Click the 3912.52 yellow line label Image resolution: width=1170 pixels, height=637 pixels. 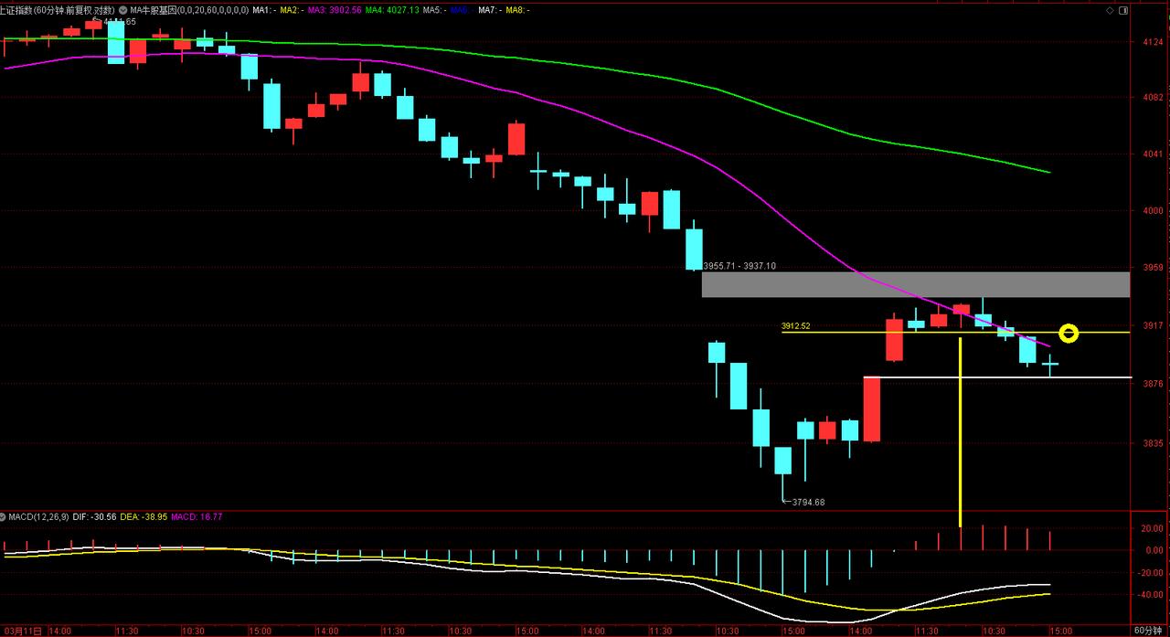pos(795,325)
